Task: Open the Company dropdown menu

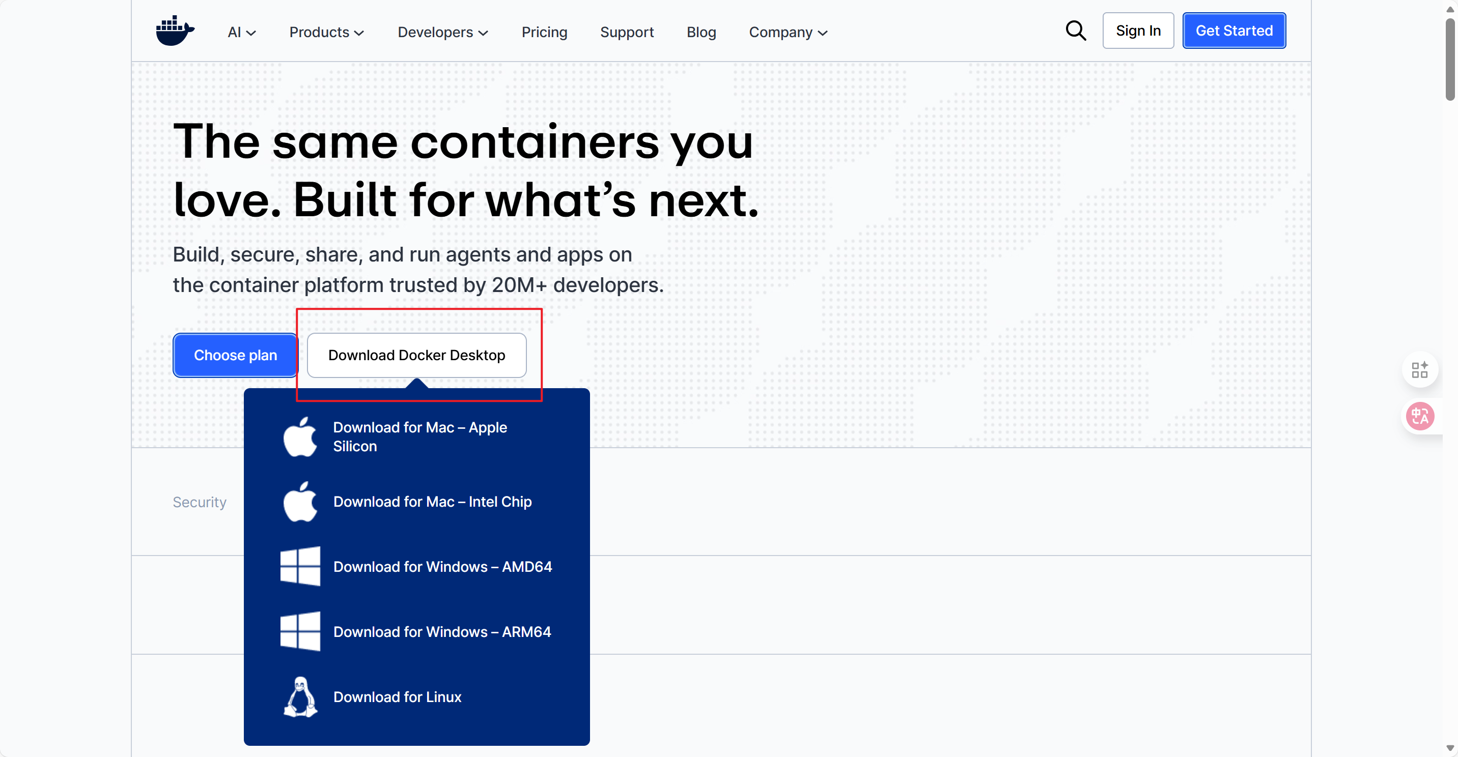Action: [x=788, y=32]
